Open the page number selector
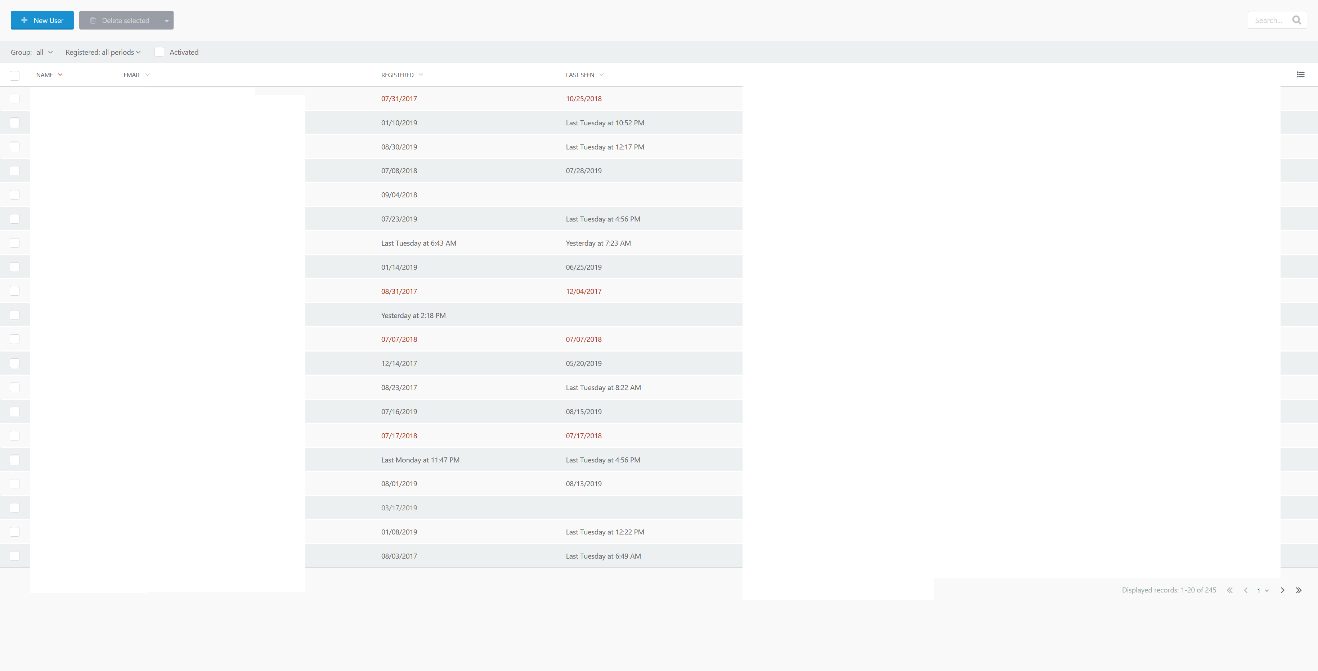The height and width of the screenshot is (671, 1318). 1262,591
